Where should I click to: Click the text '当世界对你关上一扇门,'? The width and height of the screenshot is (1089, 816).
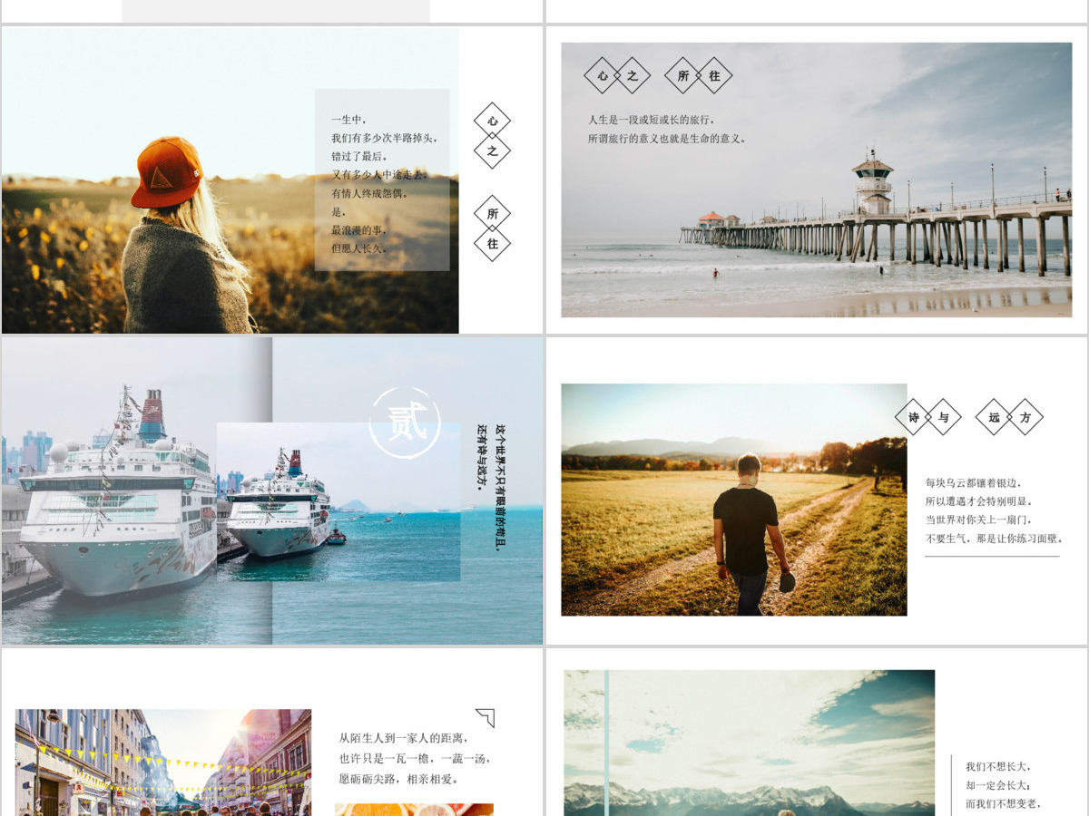[978, 520]
